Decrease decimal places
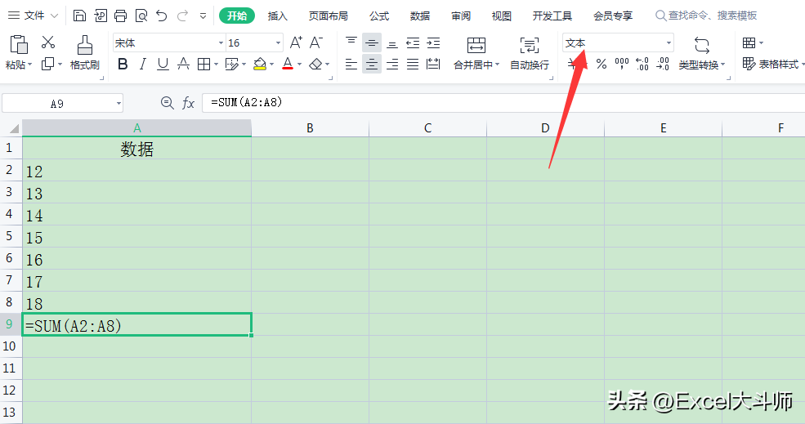The image size is (805, 424). click(663, 65)
